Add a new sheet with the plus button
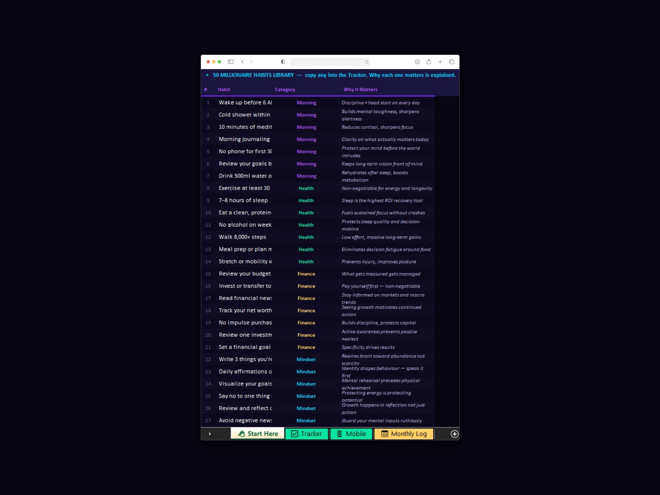 (x=454, y=434)
